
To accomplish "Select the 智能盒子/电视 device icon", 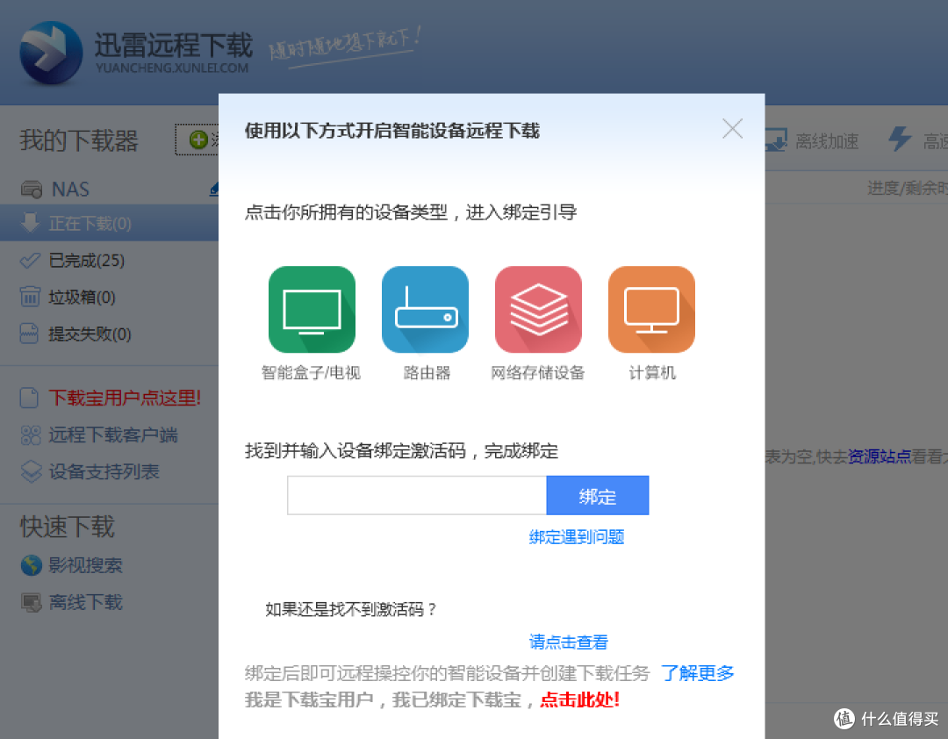I will (x=312, y=309).
